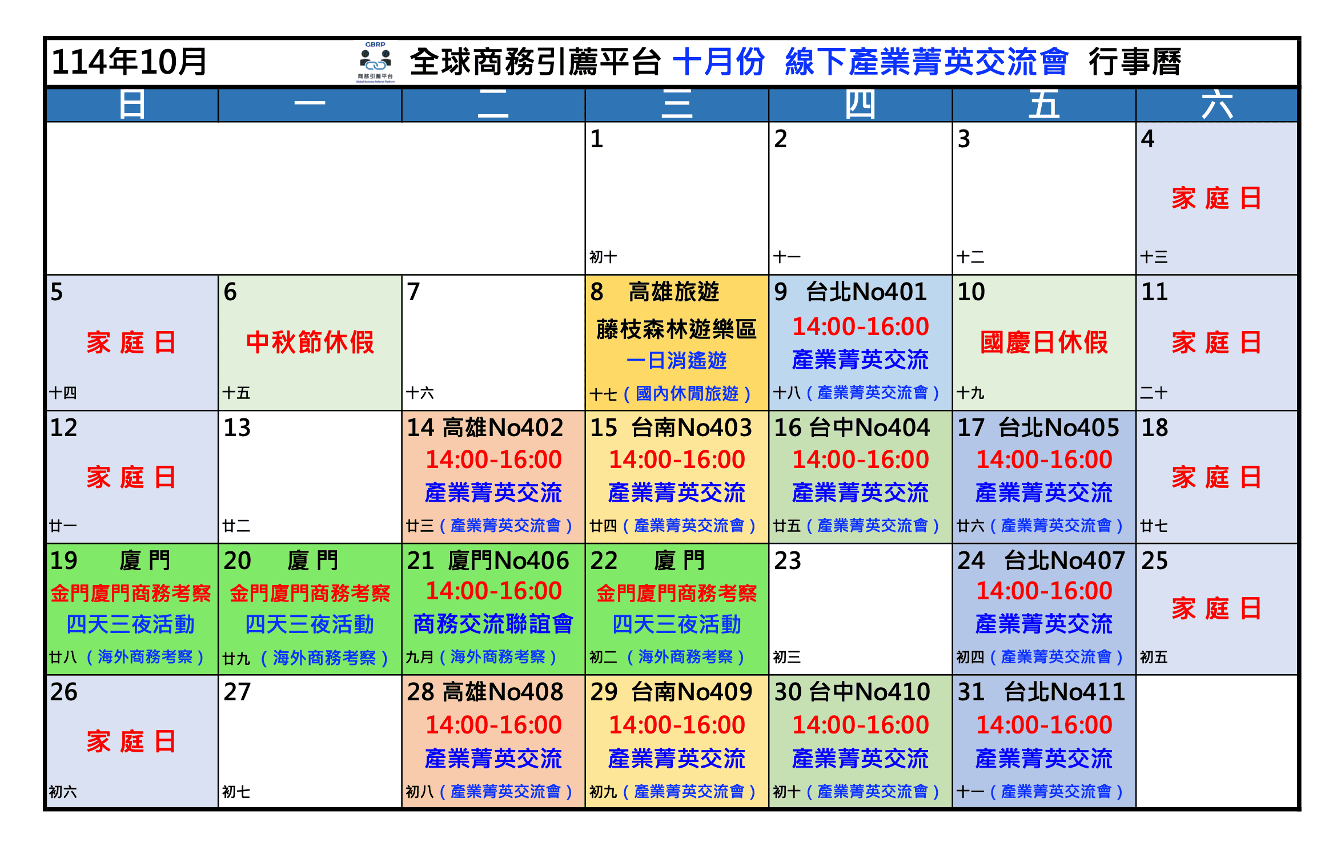Select the Sunday 日 column header
Viewport: 1341px width, 855px height.
click(x=132, y=105)
